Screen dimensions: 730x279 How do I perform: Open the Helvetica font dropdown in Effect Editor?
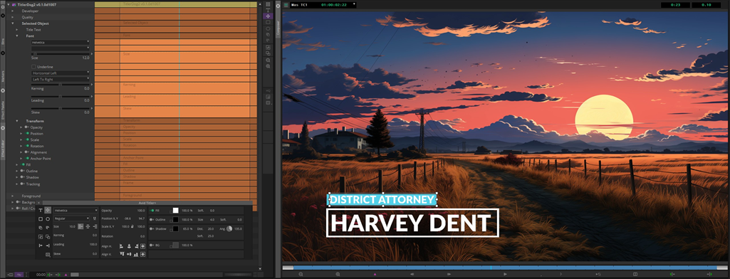coord(61,42)
